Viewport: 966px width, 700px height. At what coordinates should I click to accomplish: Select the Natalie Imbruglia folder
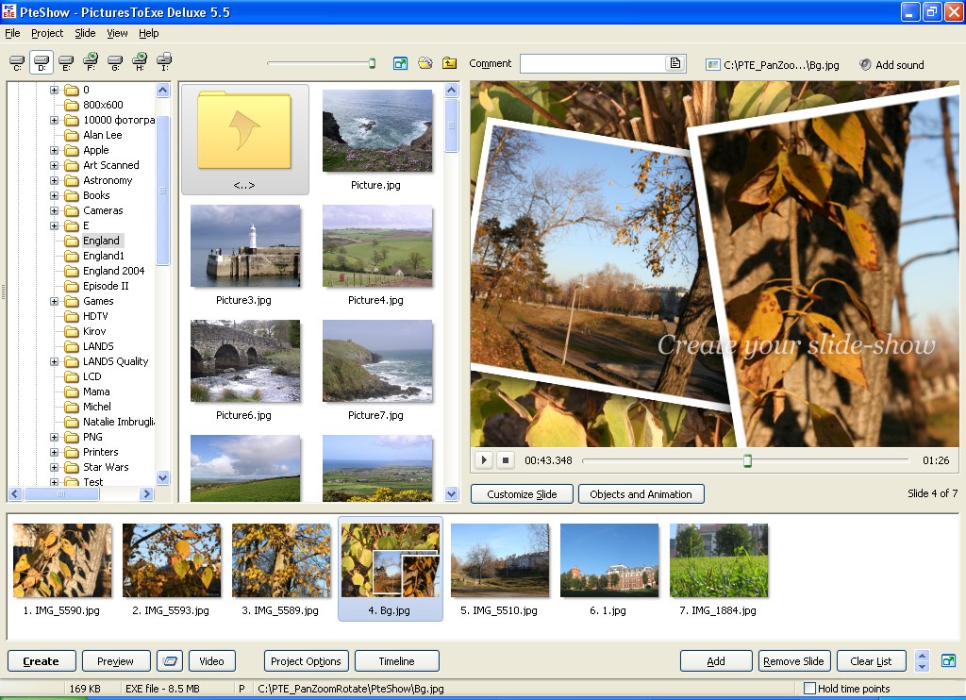(118, 422)
